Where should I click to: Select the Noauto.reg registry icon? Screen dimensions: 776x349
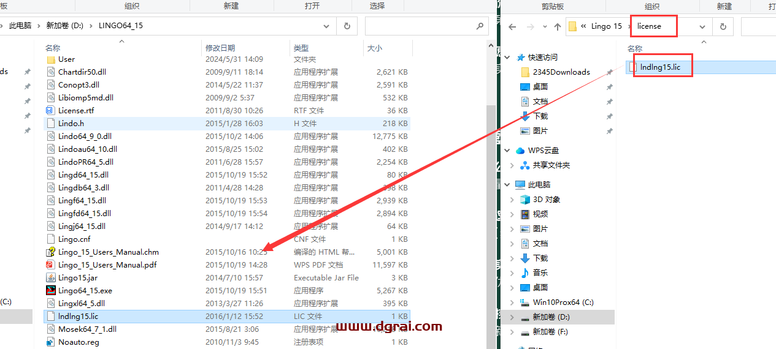coord(51,342)
